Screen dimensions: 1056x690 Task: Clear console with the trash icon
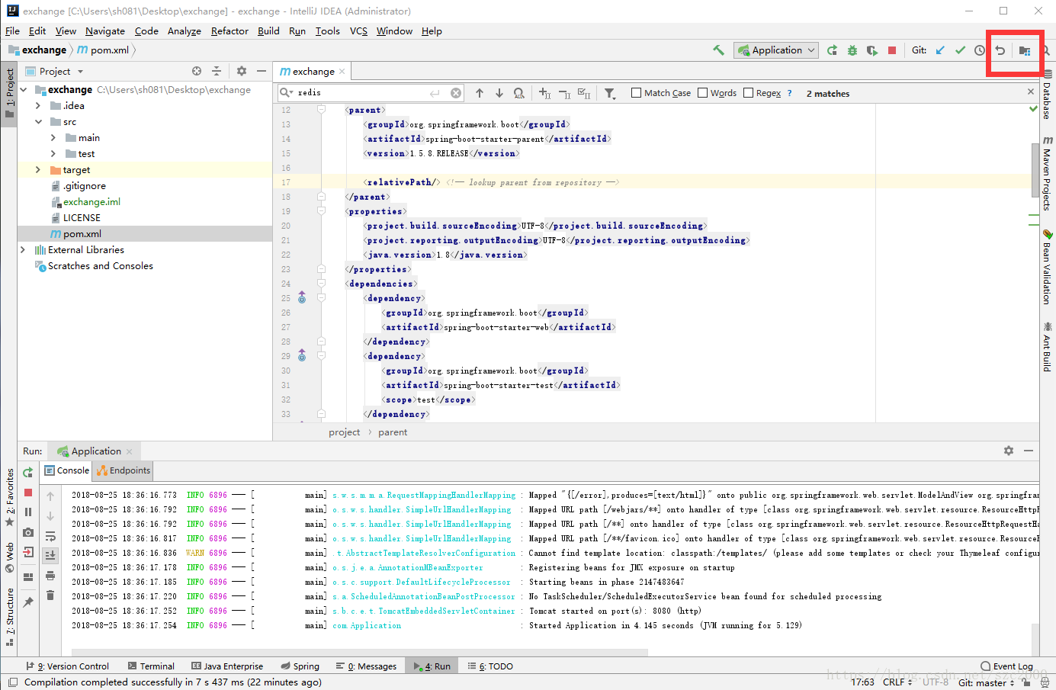50,595
